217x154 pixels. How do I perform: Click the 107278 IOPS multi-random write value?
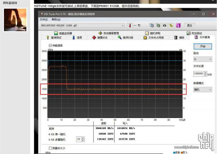point(126,139)
